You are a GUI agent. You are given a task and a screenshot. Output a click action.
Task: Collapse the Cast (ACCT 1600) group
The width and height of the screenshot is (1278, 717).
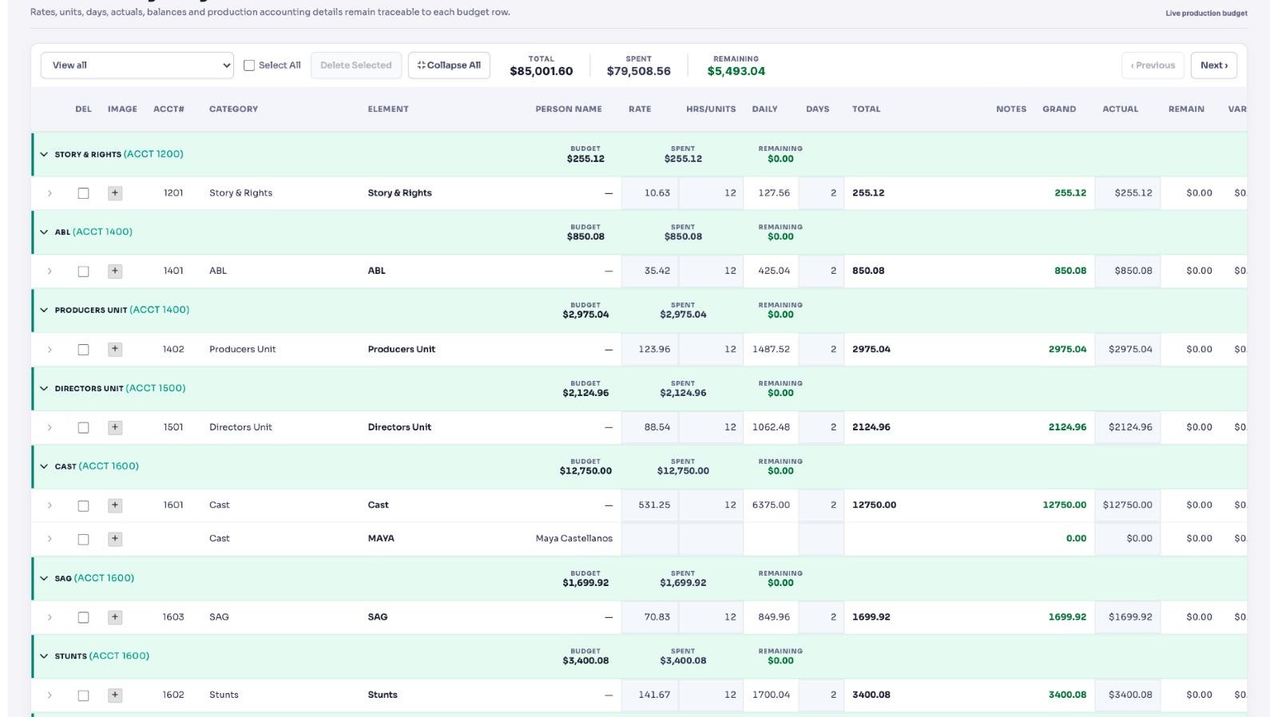44,466
